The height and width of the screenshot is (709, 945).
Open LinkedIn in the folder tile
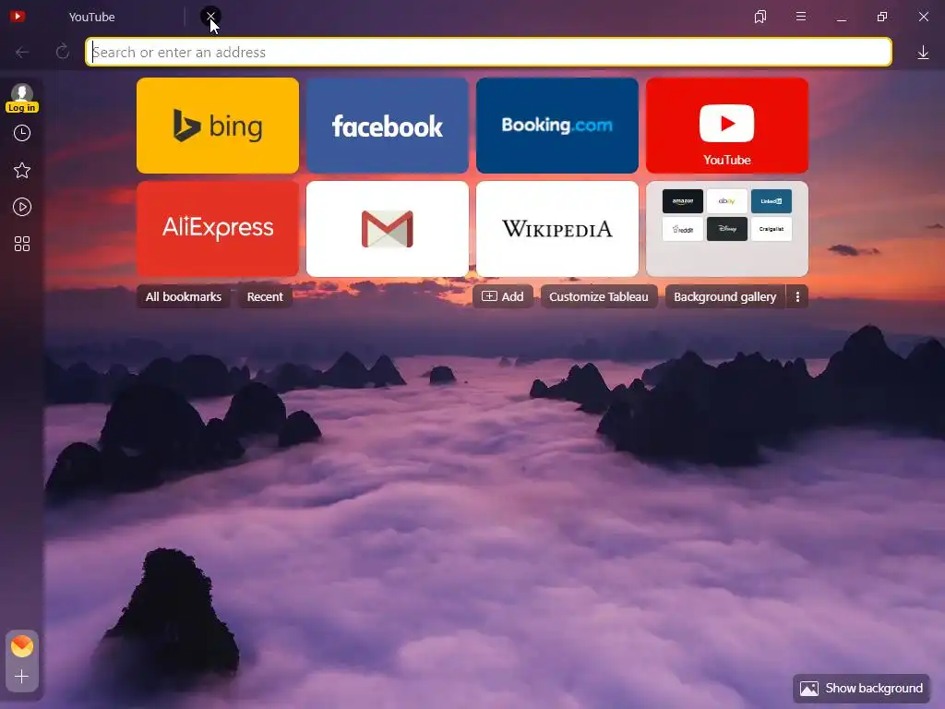click(772, 201)
